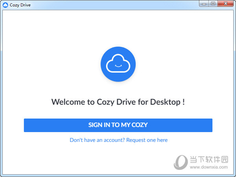This screenshot has width=236, height=177.
Task: Click the Cozy Drive title bar icon
Action: 5,5
